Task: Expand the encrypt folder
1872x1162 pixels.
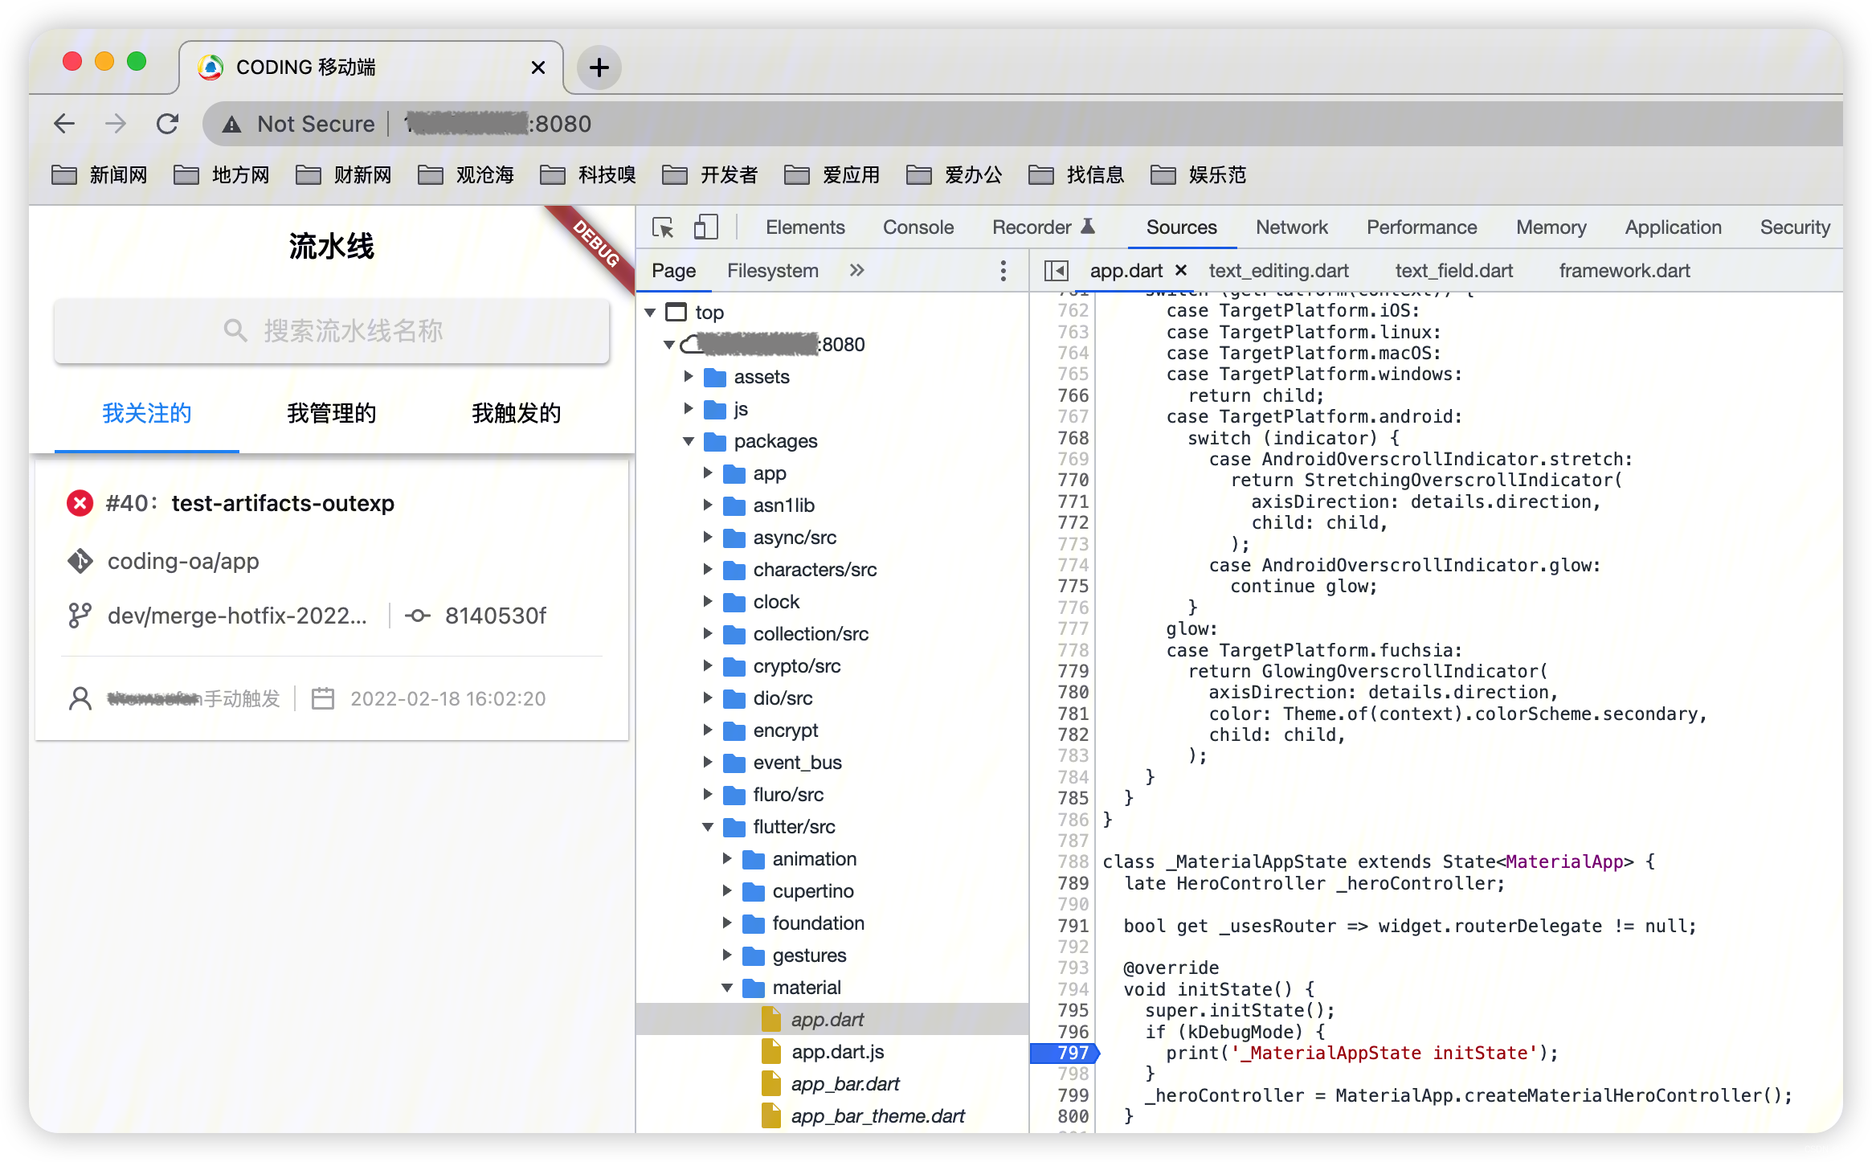Action: click(708, 730)
